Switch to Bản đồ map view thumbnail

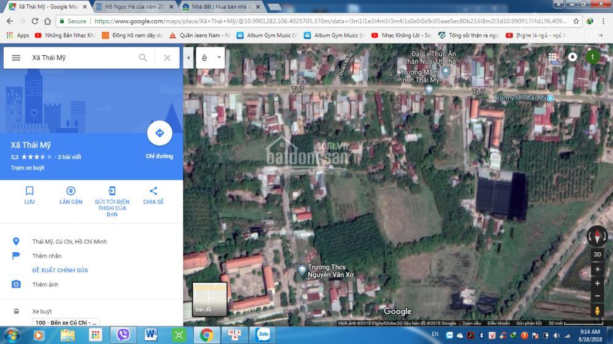[210, 299]
